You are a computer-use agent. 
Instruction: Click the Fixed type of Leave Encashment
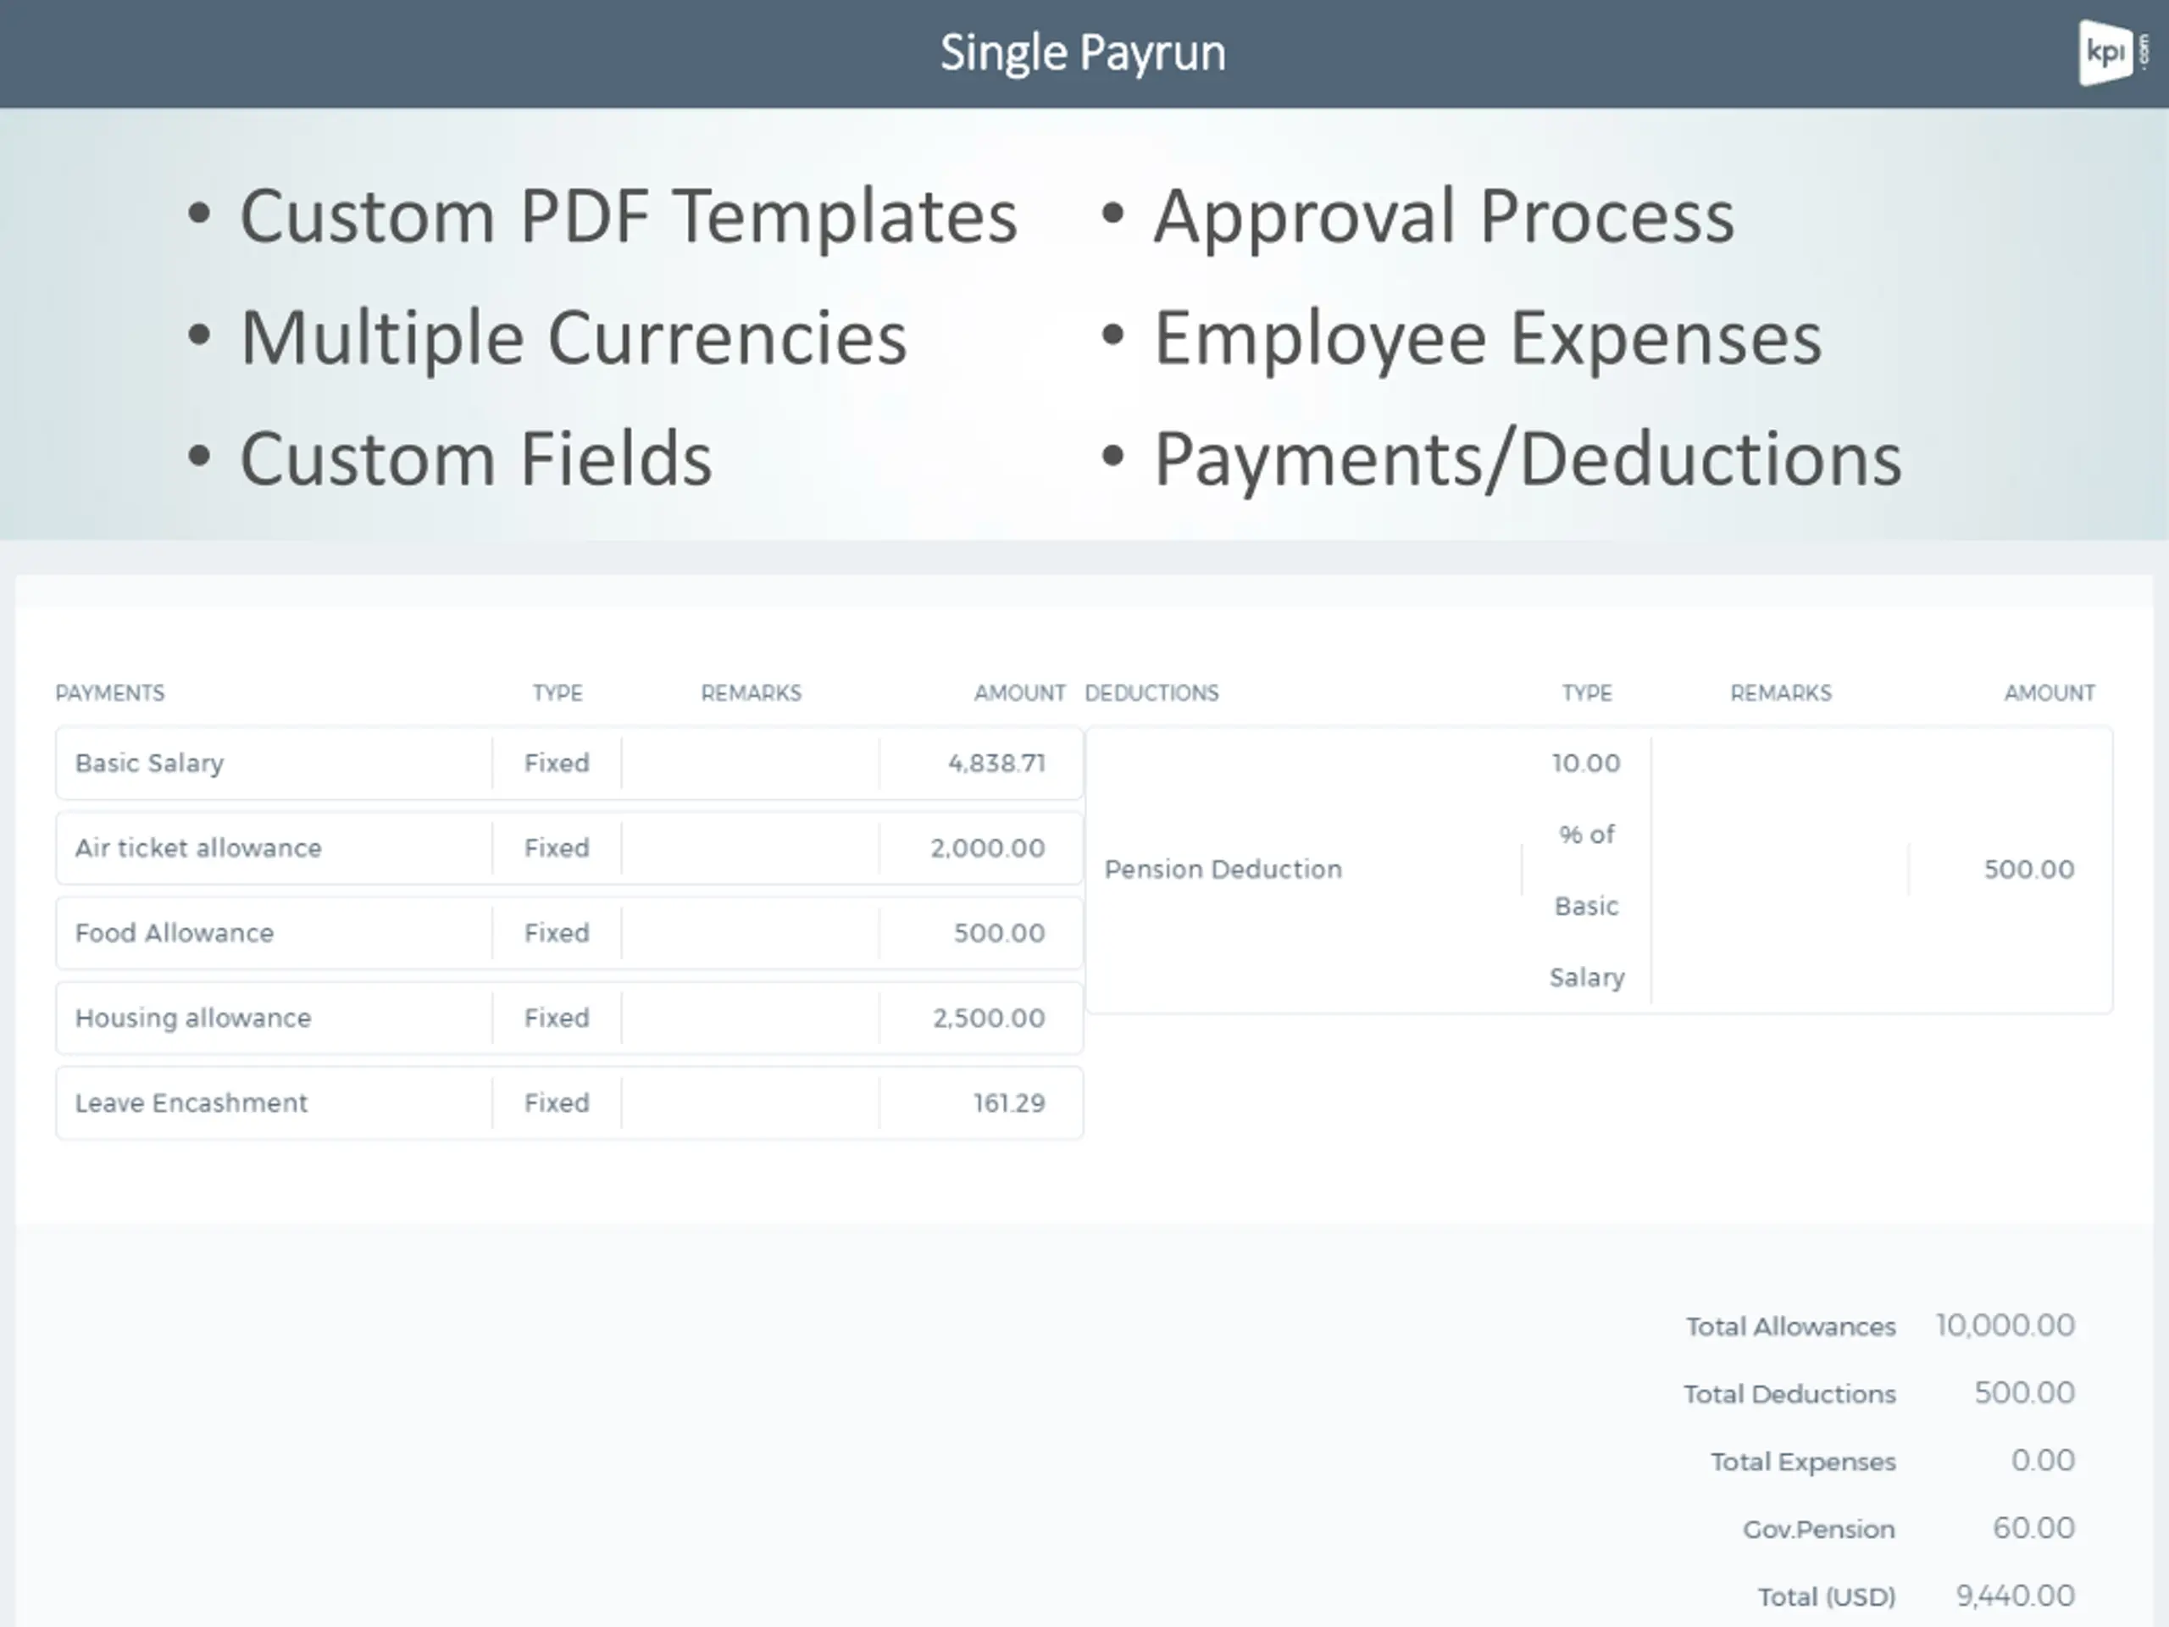tap(557, 1103)
